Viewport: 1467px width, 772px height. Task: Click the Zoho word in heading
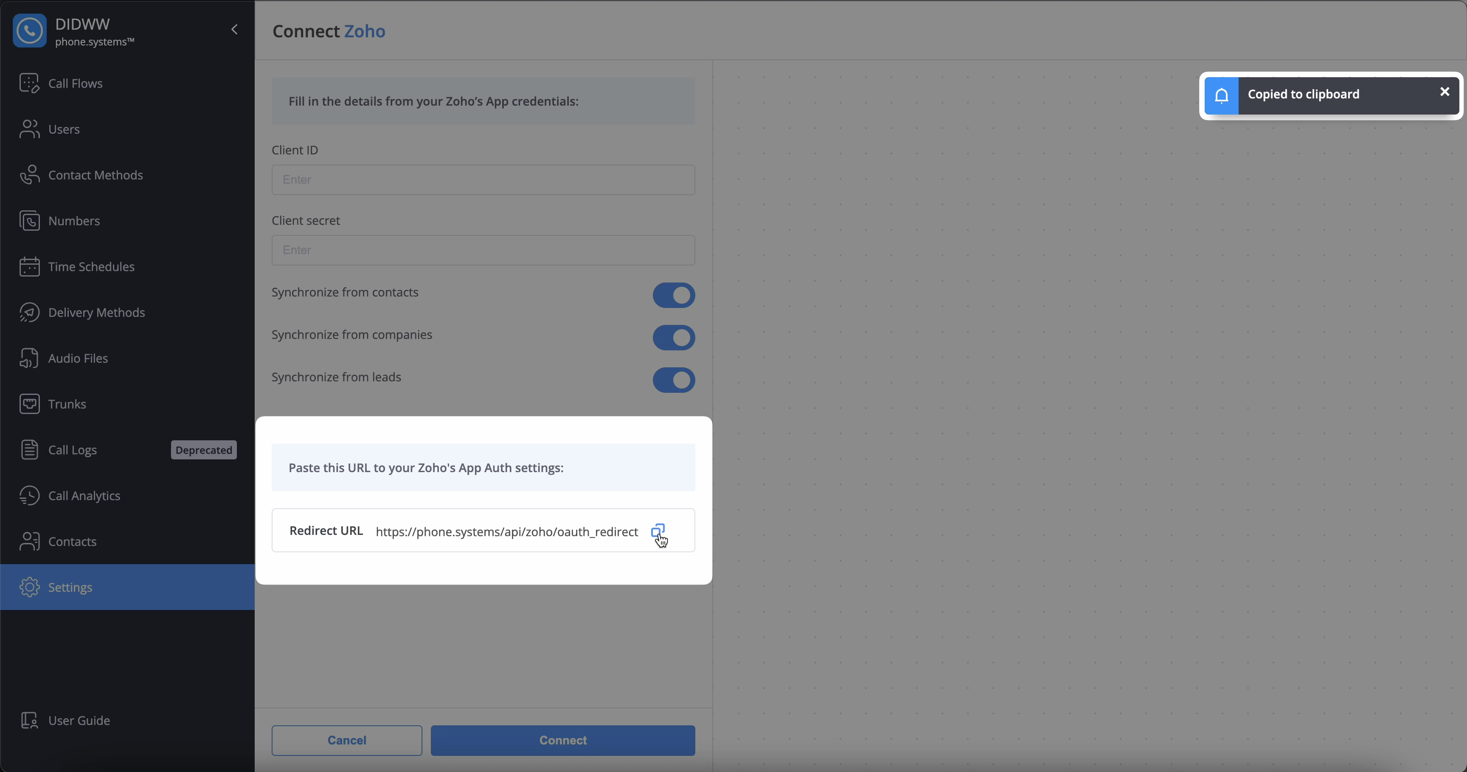tap(365, 31)
